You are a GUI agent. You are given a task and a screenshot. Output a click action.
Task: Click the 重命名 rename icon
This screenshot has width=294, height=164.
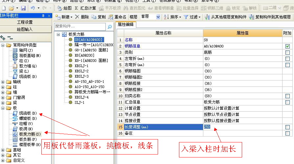(x=111, y=17)
